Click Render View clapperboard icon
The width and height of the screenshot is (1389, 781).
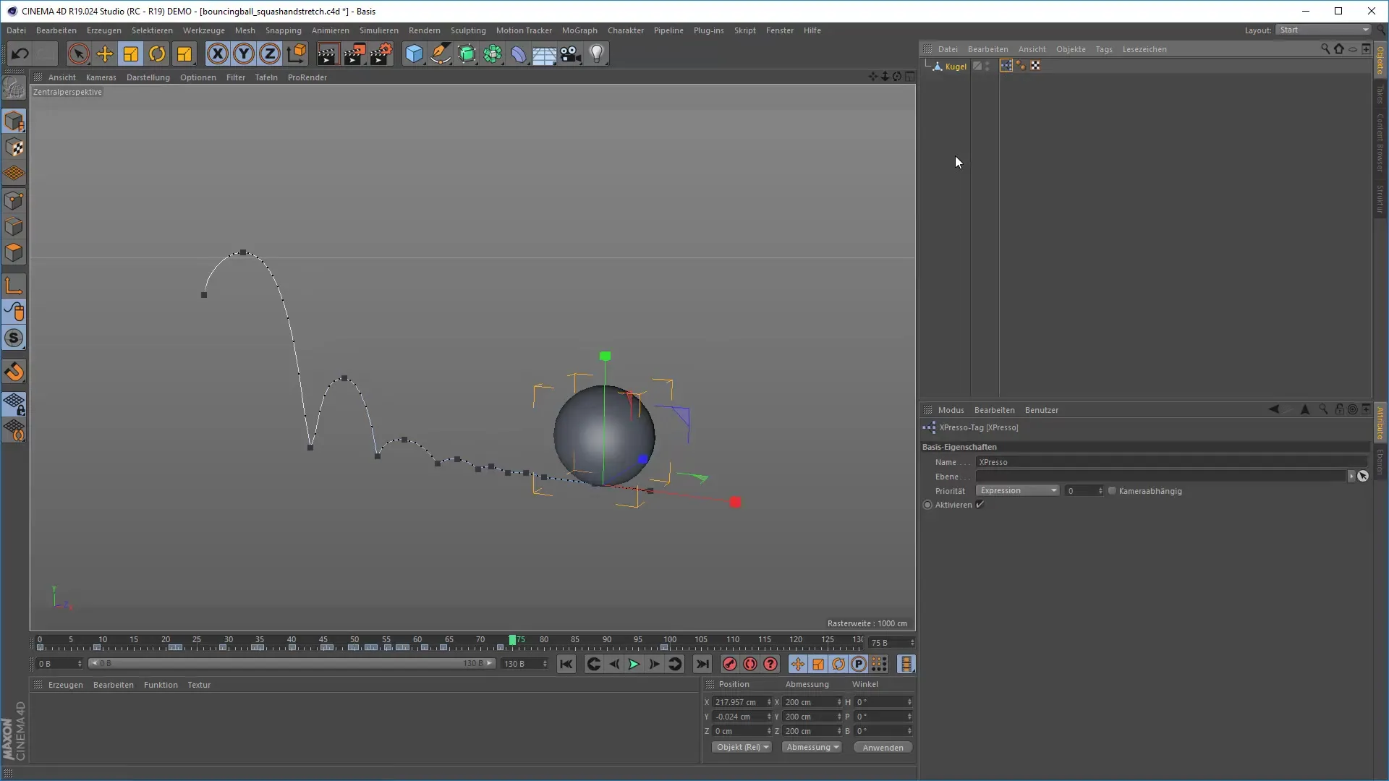pyautogui.click(x=327, y=54)
